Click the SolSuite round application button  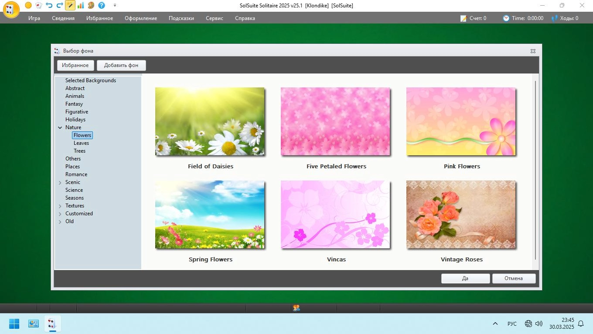[11, 10]
